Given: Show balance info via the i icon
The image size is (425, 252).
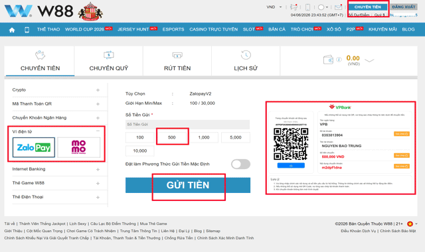Looking at the screenshot, I should pos(339,60).
